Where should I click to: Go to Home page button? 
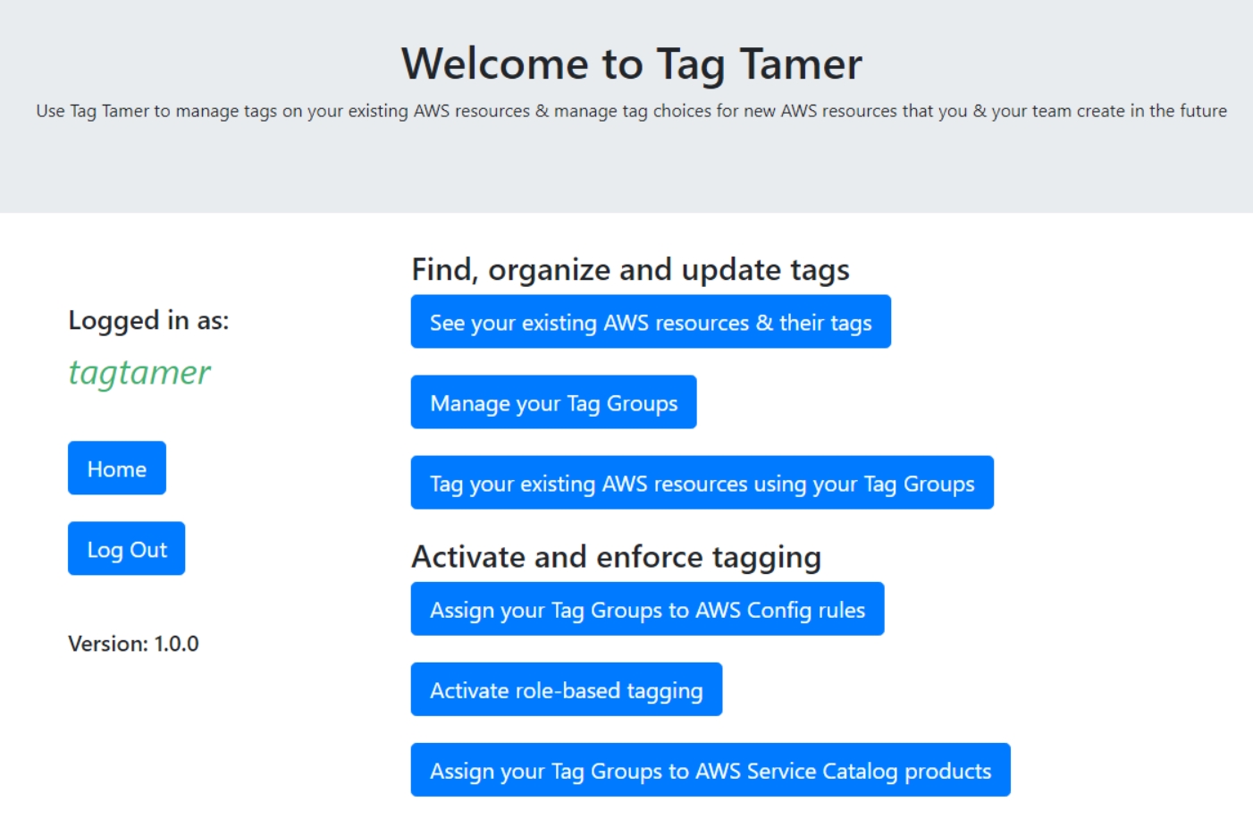pos(117,468)
